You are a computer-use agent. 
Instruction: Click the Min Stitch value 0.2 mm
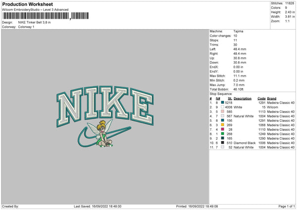(239, 80)
